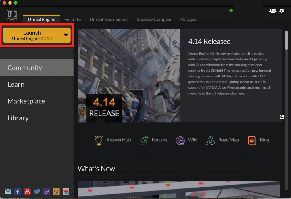Click the green fullscreen window button
The height and width of the screenshot is (199, 291).
pyautogui.click(x=16, y=3)
